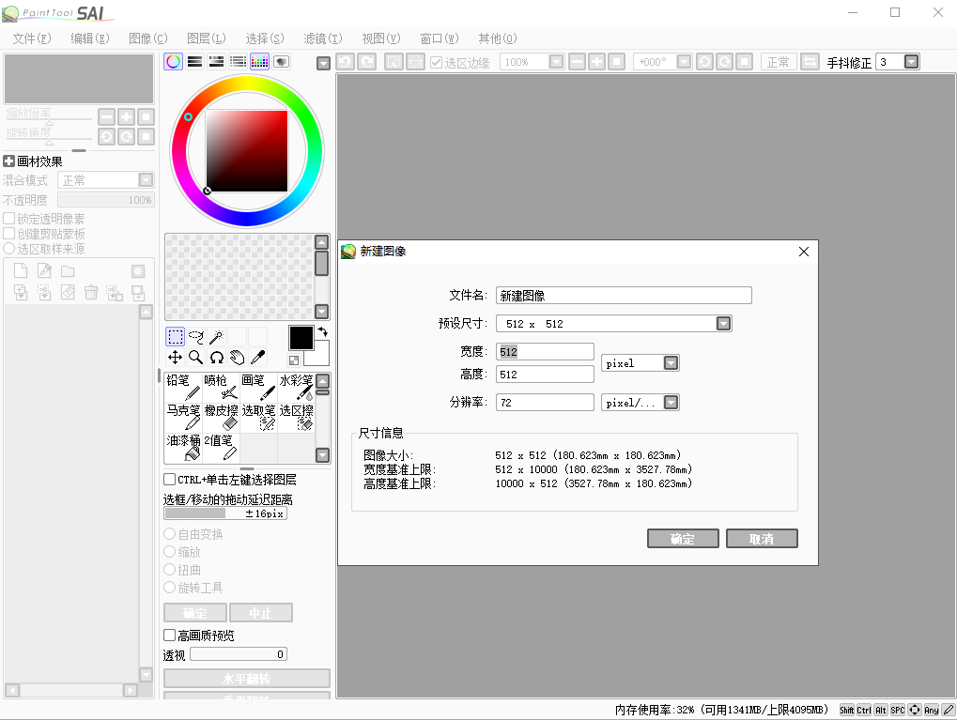Open the 图层 menu
Viewport: 957px width, 720px height.
pos(206,38)
